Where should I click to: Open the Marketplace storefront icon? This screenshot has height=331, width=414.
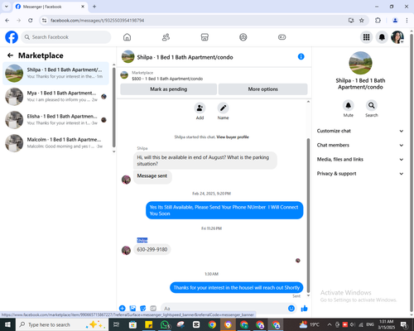coord(205,37)
